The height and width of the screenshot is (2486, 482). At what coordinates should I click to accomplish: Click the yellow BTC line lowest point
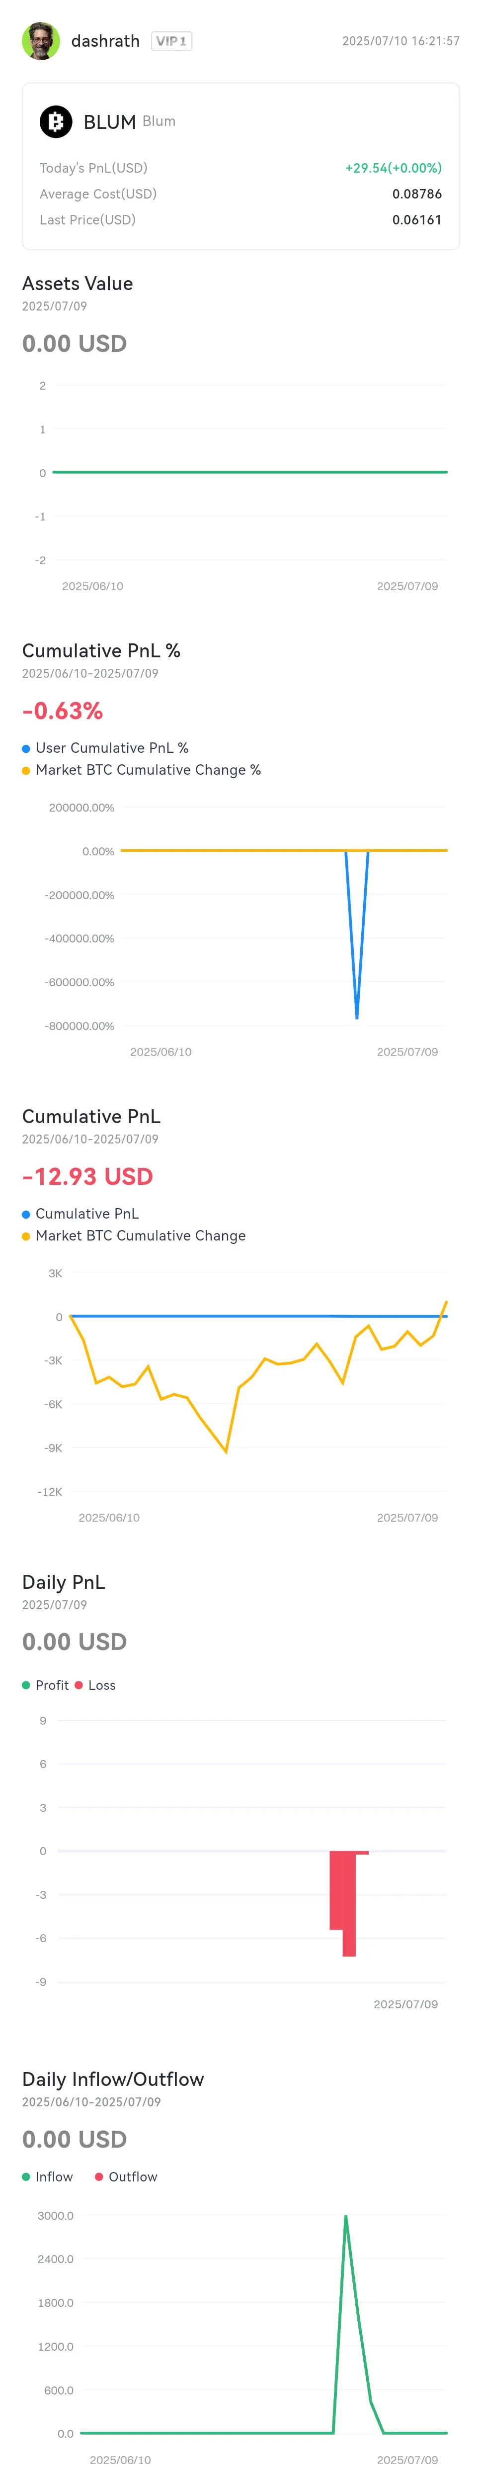click(226, 1450)
